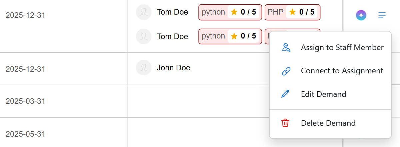Click second Tom Doe avatar
The image size is (400, 147).
(x=144, y=36)
